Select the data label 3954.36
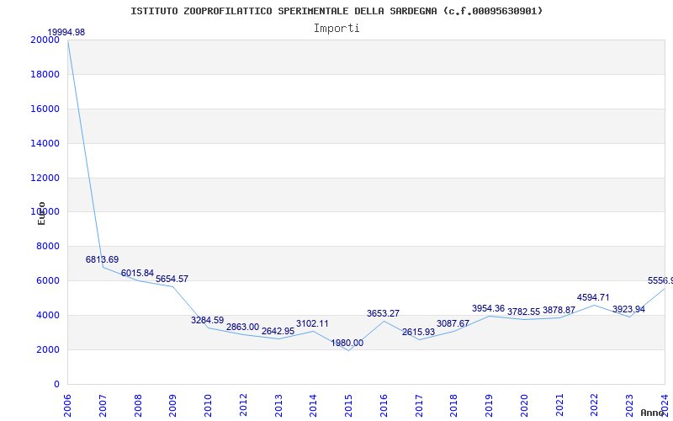This screenshot has height=421, width=673. point(489,308)
